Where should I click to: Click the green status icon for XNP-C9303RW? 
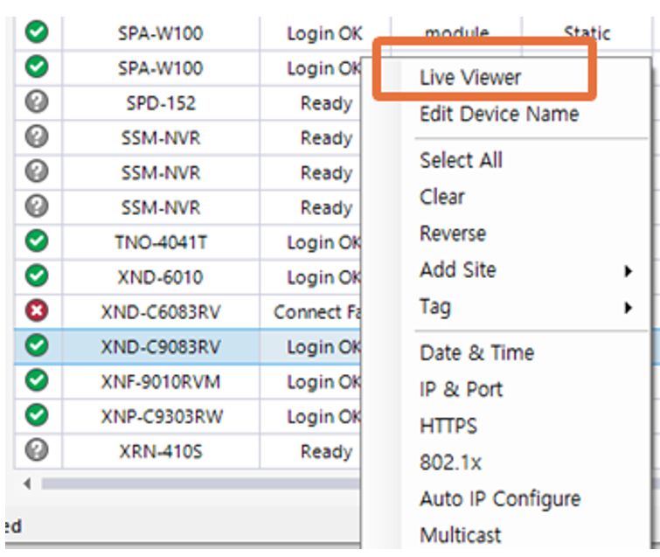click(x=38, y=416)
